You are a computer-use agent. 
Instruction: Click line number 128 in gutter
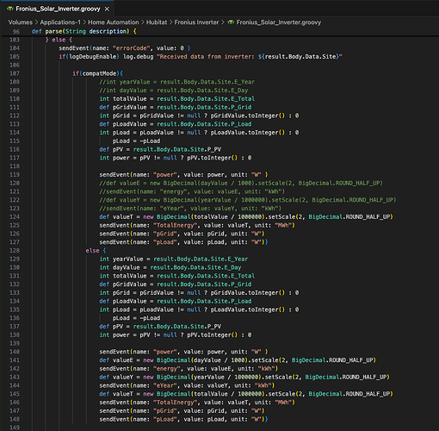coord(15,251)
